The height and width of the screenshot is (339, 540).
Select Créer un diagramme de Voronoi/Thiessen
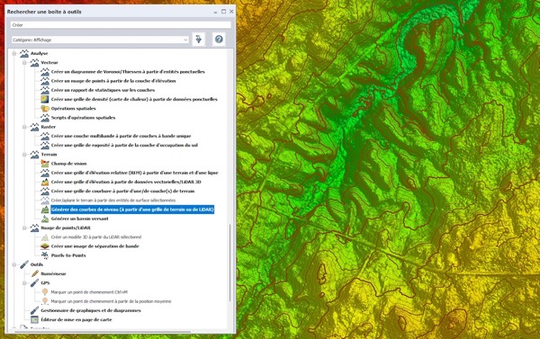(x=128, y=72)
